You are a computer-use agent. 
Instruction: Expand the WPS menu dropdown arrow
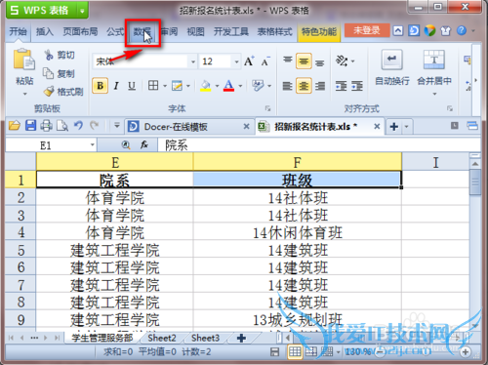pos(82,11)
